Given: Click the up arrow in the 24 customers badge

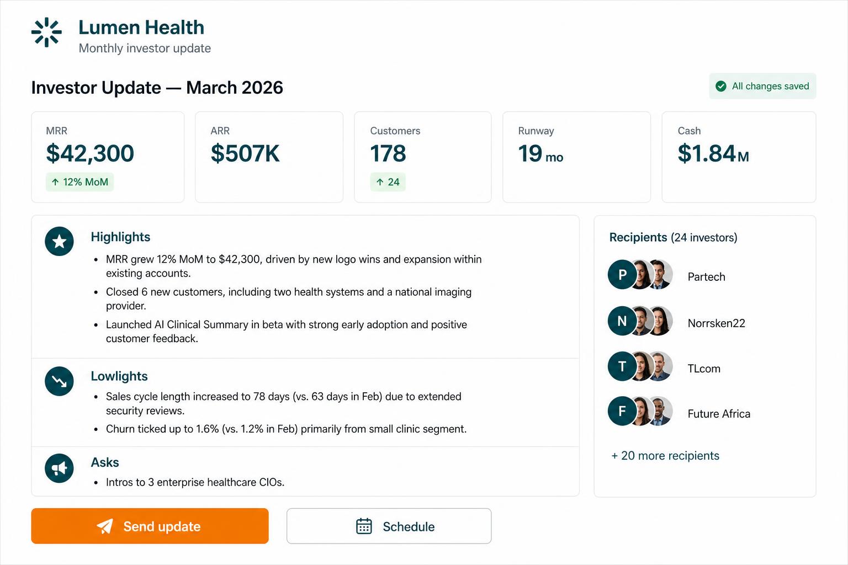Looking at the screenshot, I should point(380,182).
